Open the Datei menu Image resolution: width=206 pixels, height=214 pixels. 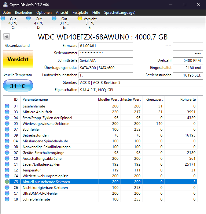click(6, 13)
